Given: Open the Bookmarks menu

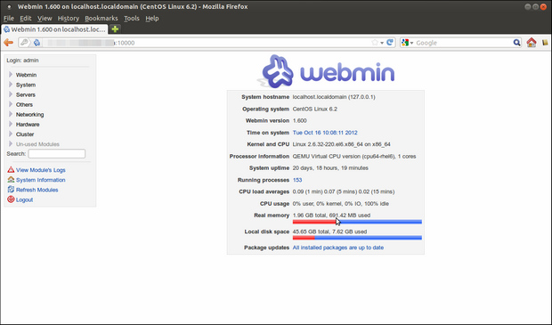Looking at the screenshot, I should [101, 19].
